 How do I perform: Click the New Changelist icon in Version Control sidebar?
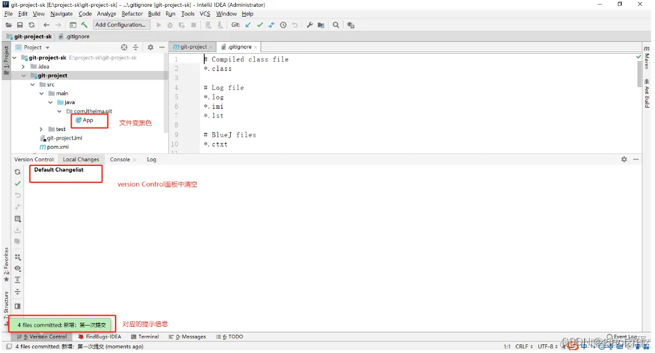pos(18,219)
